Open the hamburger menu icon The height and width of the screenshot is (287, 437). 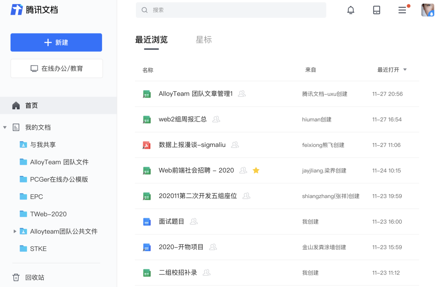pos(402,10)
